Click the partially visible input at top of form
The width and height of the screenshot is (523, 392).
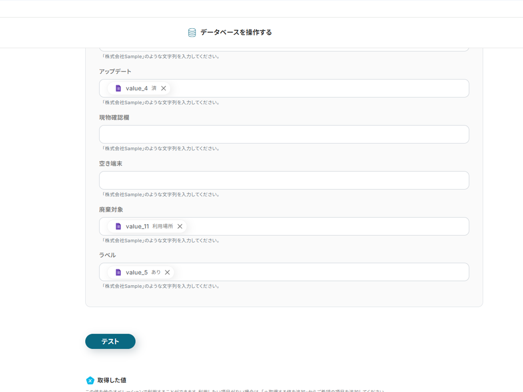(284, 49)
